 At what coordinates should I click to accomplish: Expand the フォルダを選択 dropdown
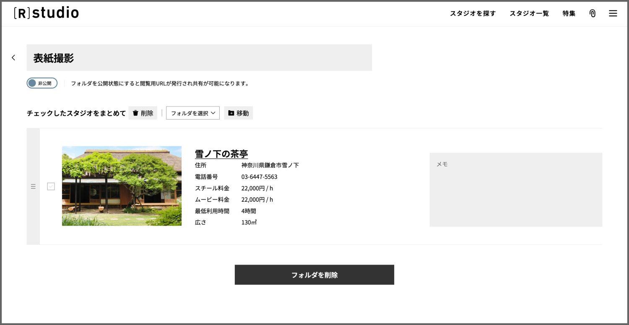[193, 113]
